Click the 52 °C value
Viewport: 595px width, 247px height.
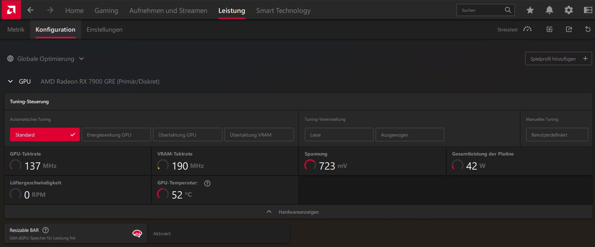tap(182, 195)
